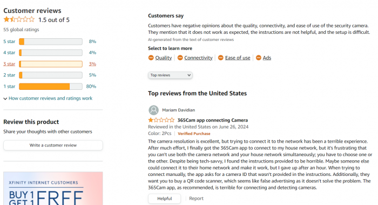378x205 pixels.
Task: Report Mariam Davidian's review
Action: click(x=196, y=199)
